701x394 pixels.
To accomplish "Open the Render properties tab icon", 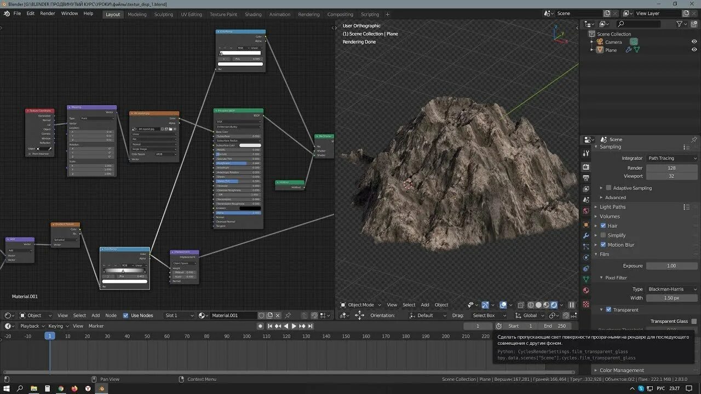I will 586,167.
